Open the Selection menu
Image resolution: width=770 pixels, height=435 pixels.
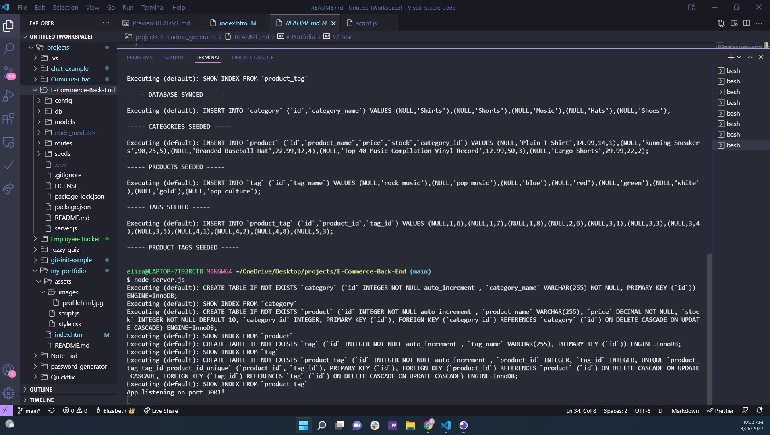click(66, 7)
